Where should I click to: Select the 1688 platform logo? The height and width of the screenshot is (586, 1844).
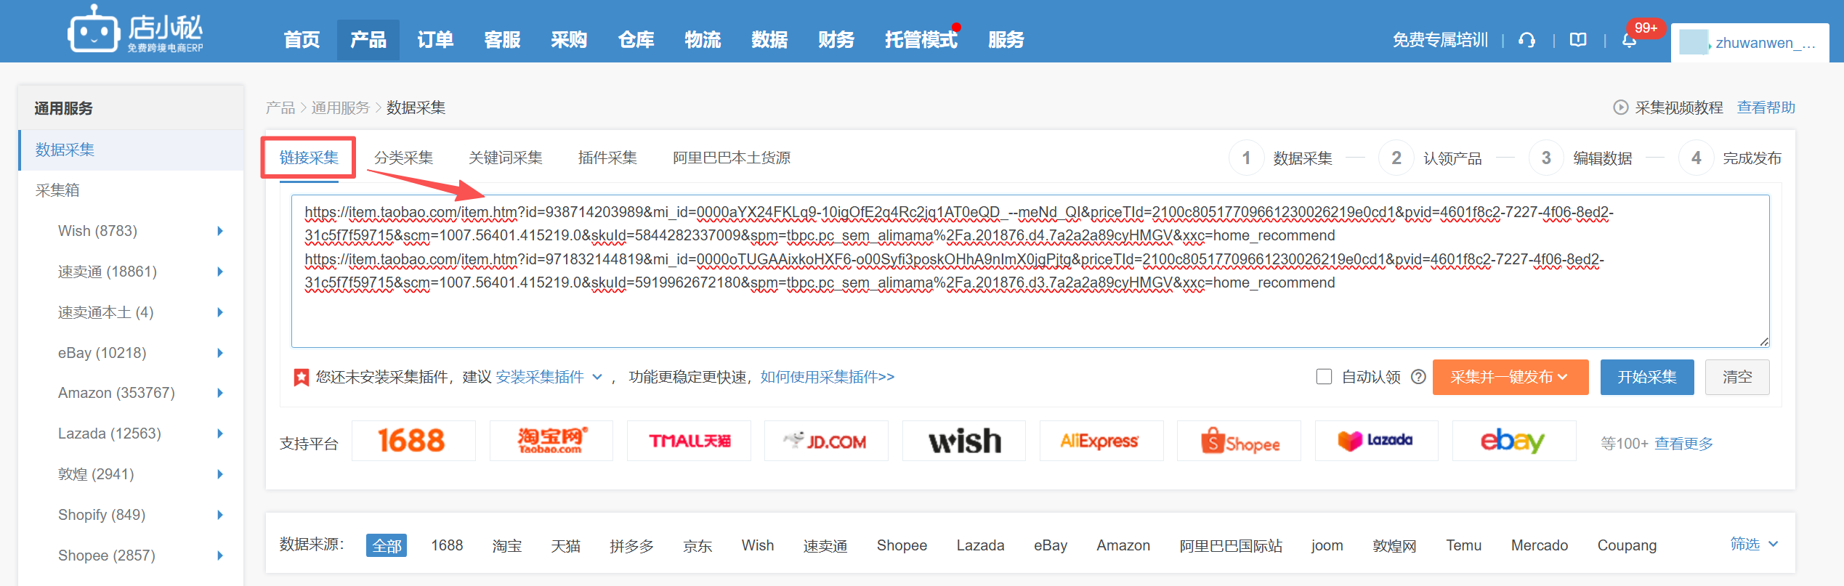413,441
